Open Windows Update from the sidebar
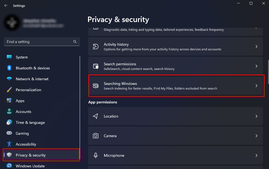Viewport: 269px width, 169px height. point(30,166)
